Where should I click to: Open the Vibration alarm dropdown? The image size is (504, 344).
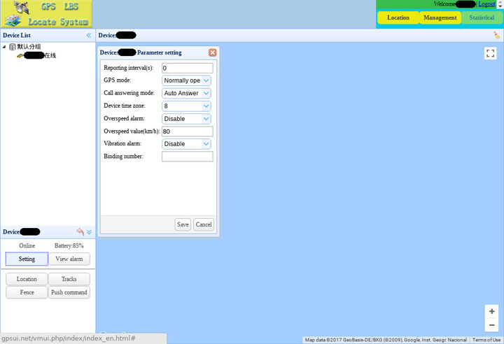coord(186,144)
